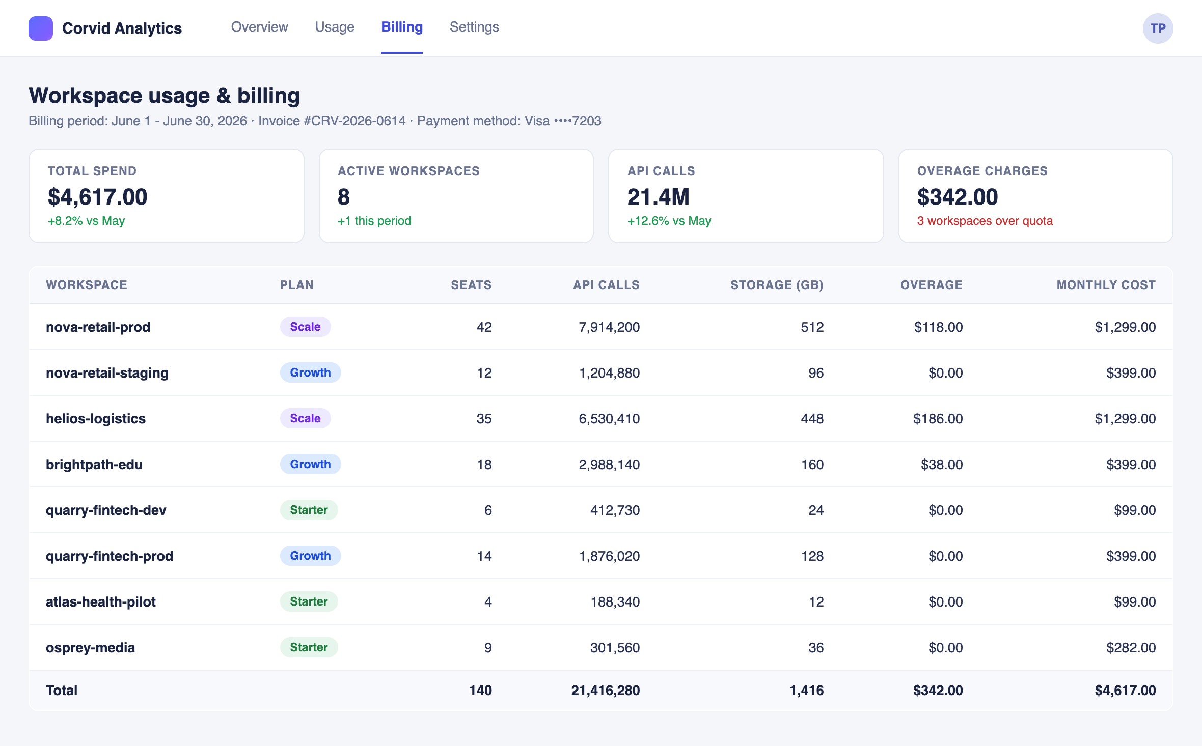This screenshot has width=1202, height=746.
Task: Click the Scale badge for helios-logistics
Action: [305, 418]
